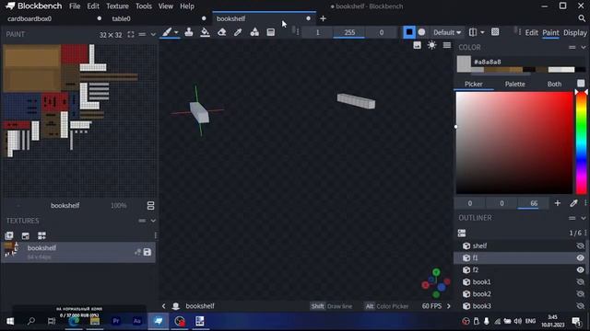Collapse the TEXTURES panel
The width and height of the screenshot is (590, 331).
[x=153, y=221]
